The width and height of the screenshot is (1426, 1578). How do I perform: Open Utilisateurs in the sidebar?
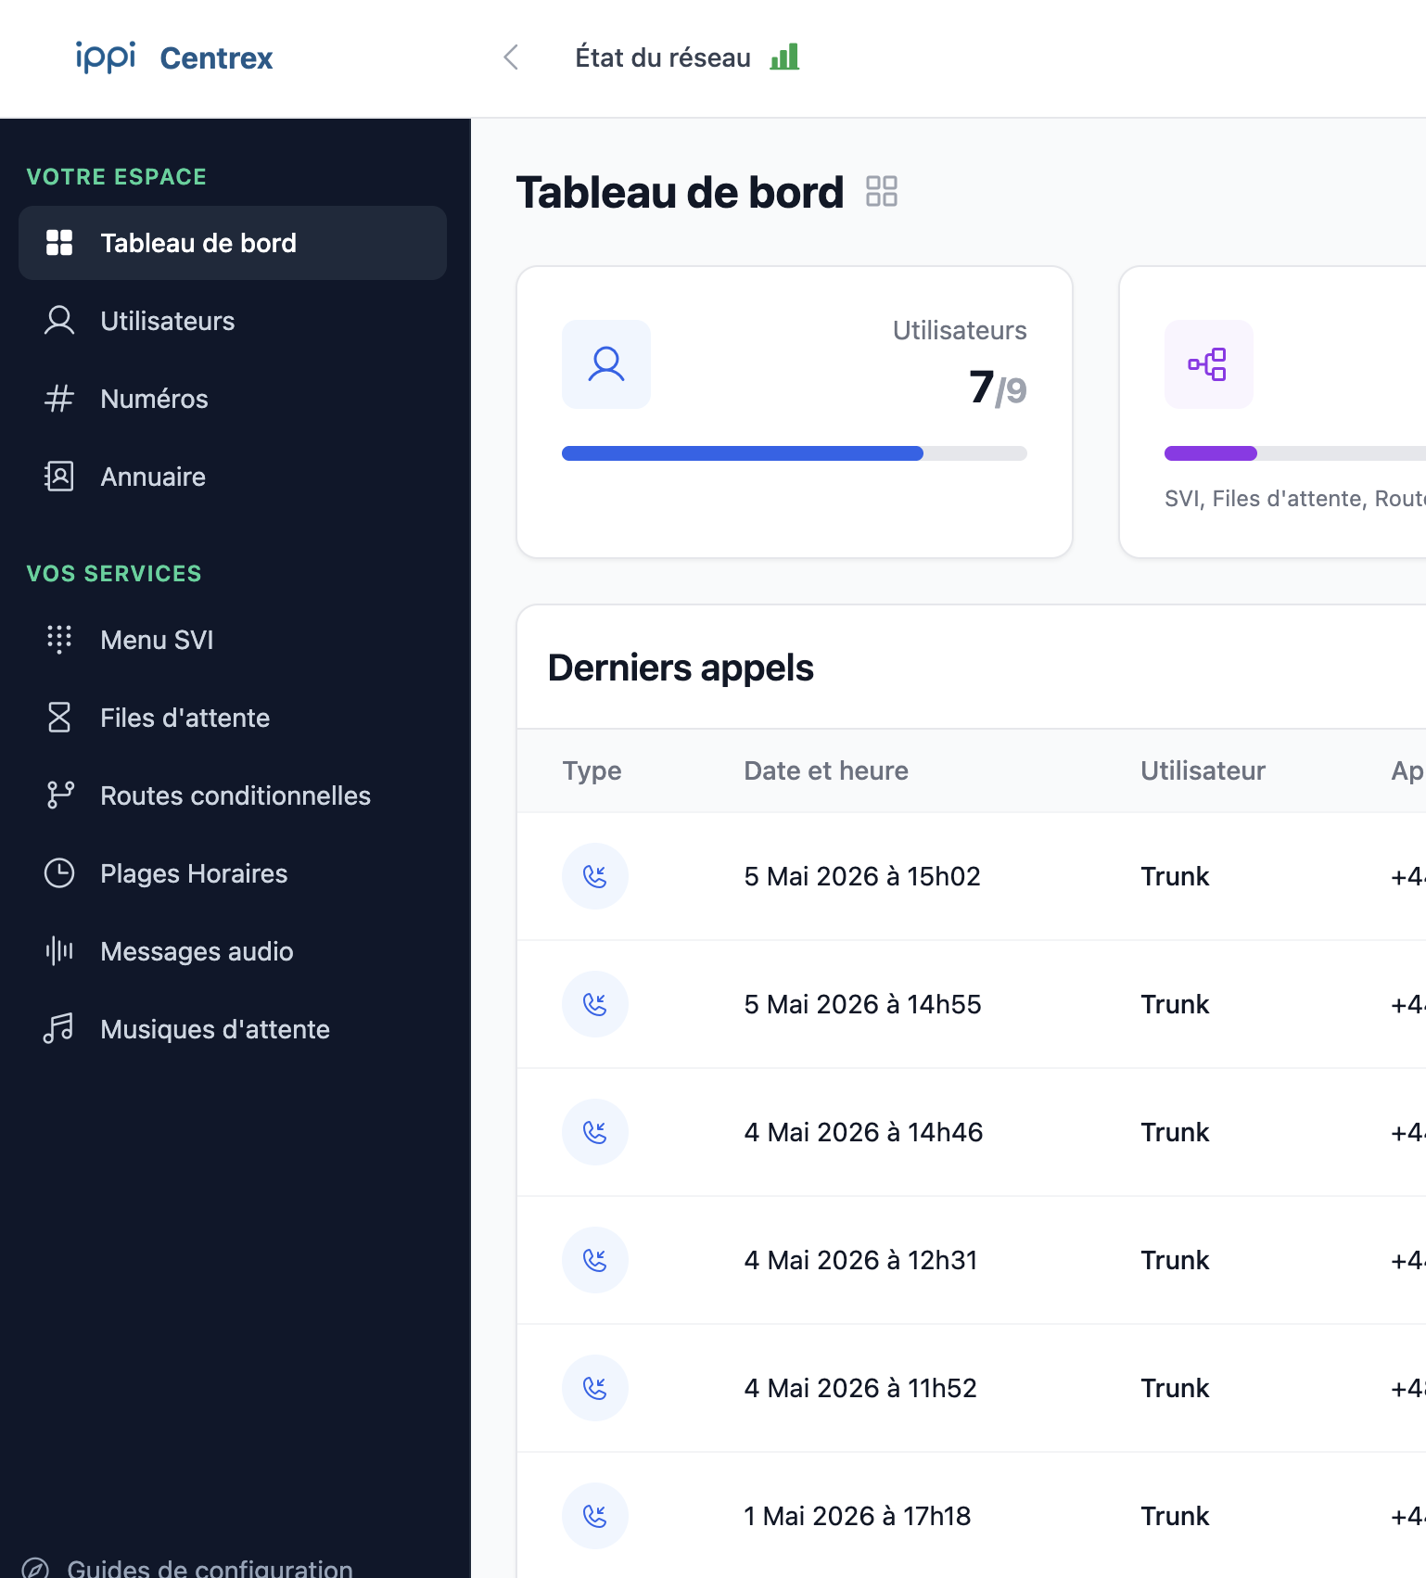tap(167, 321)
